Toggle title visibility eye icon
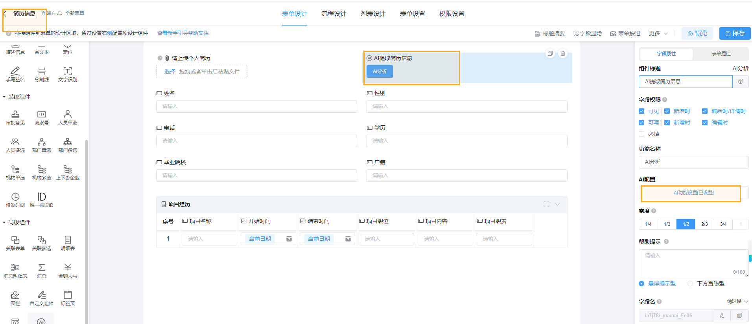752x324 pixels. click(741, 82)
